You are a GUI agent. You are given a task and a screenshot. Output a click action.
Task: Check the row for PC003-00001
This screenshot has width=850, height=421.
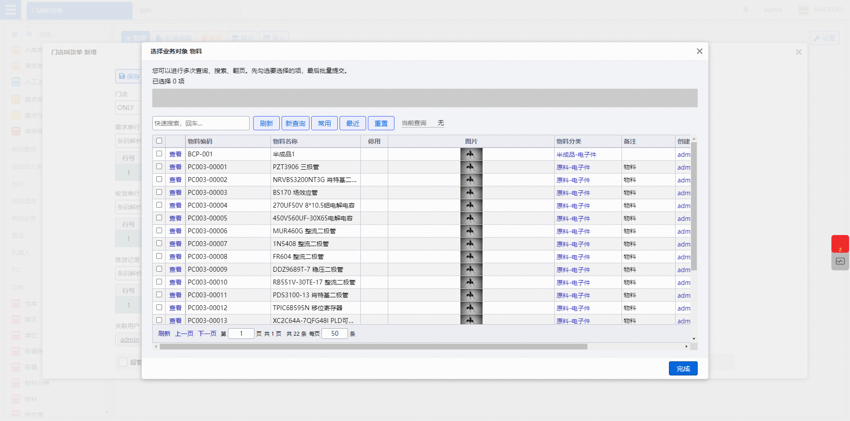159,167
